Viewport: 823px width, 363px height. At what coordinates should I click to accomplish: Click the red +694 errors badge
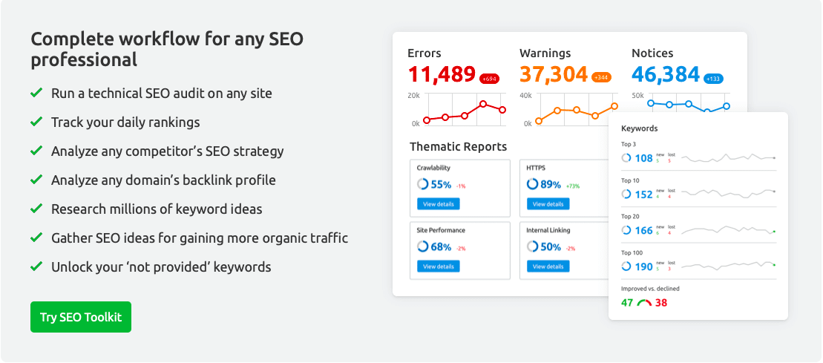click(488, 79)
